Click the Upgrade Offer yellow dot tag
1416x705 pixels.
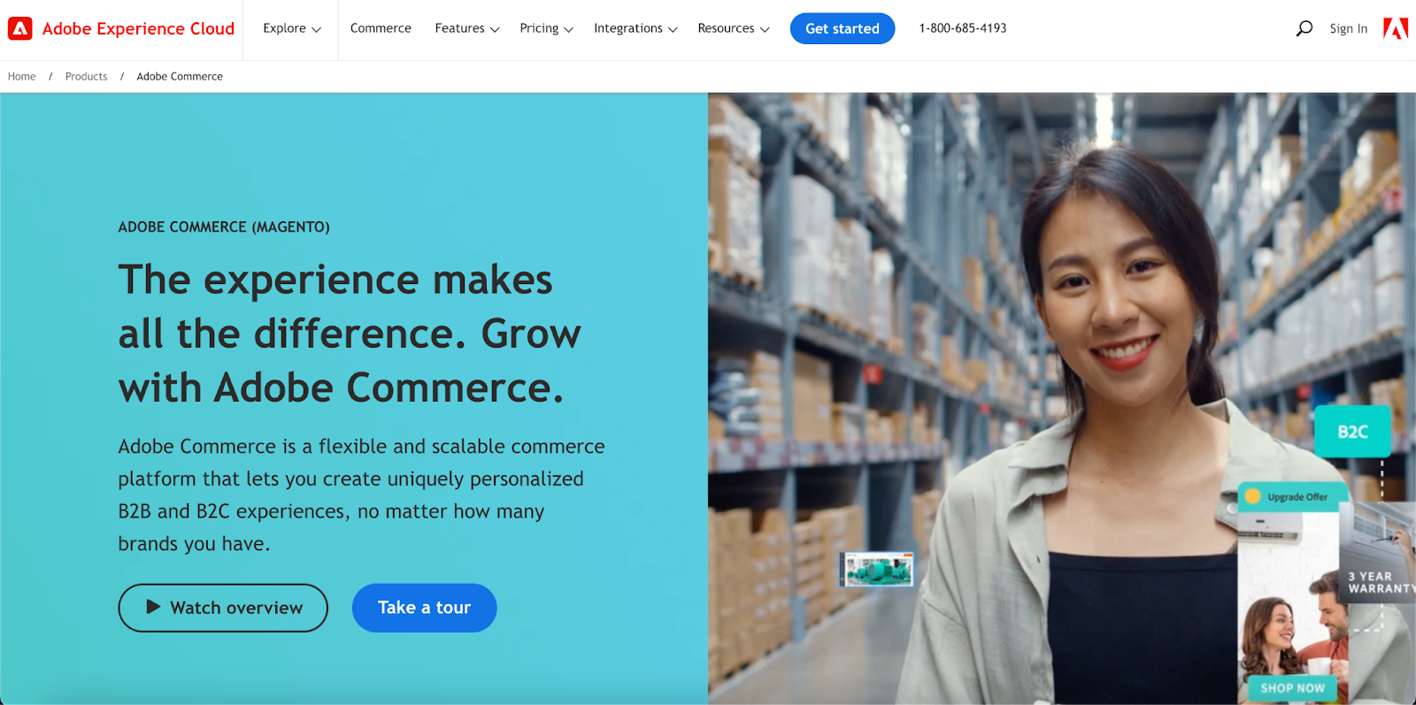1253,496
